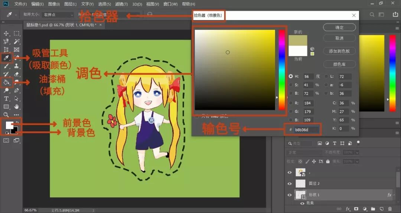This screenshot has height=213, width=401.
Task: Select the Horizontal Type tool
Action: [x=6, y=98]
